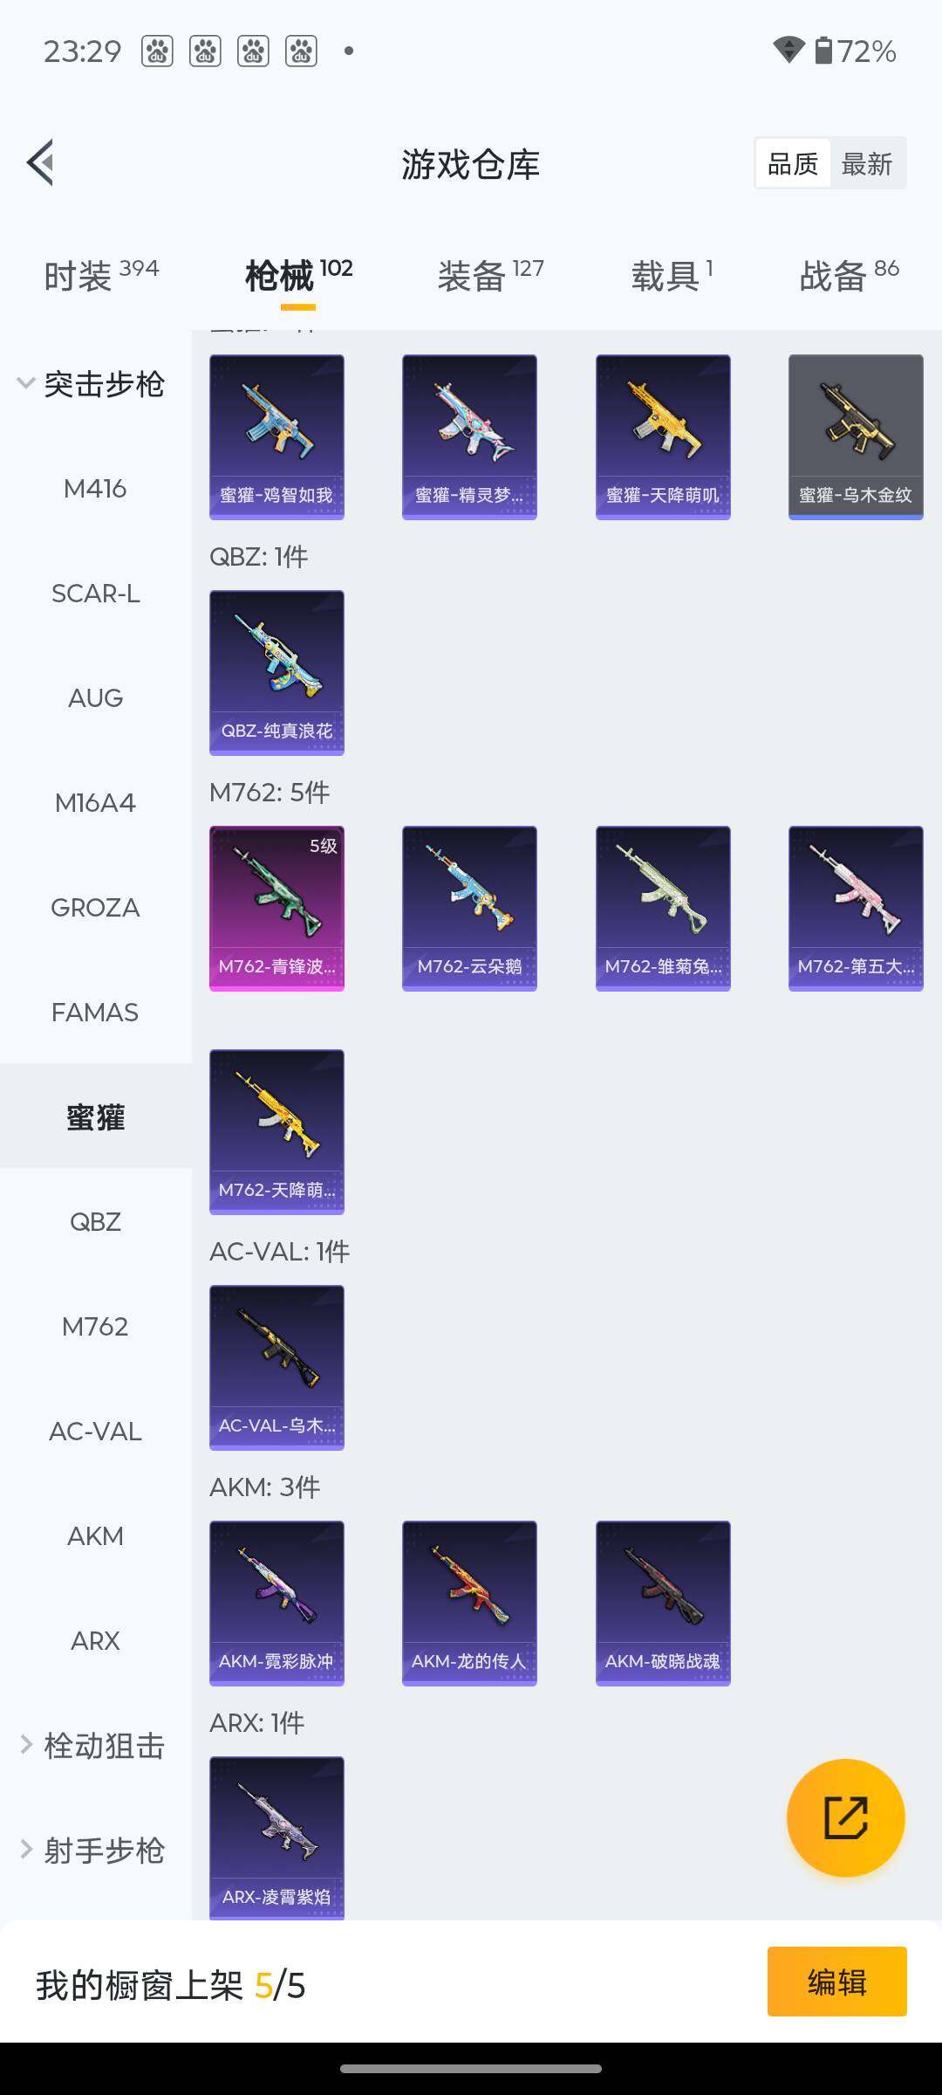
Task: Tap the back arrow icon
Action: point(41,162)
